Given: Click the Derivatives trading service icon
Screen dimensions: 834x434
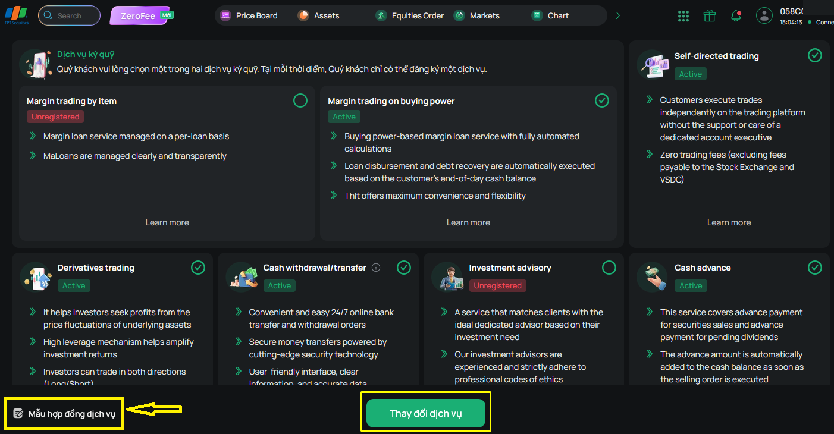Looking at the screenshot, I should (36, 277).
